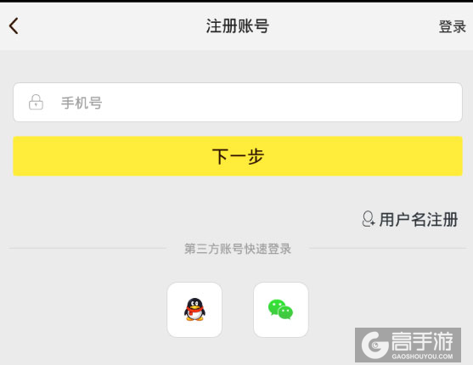Image resolution: width=473 pixels, height=365 pixels.
Task: Click the G logo in the watermark
Action: [x=375, y=345]
